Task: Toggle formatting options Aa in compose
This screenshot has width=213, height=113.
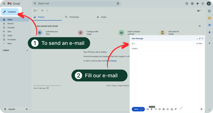Action: (x=148, y=109)
